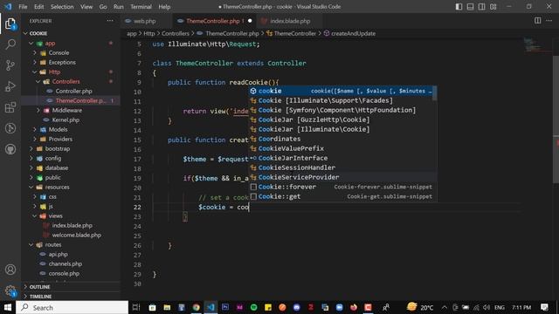Open the Selection menu

(x=62, y=6)
